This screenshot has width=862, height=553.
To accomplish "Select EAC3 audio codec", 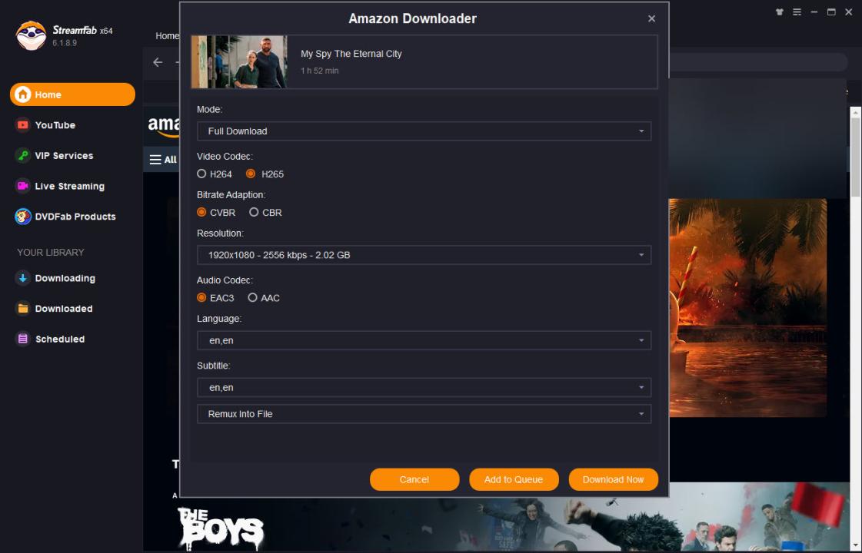I will coord(215,298).
